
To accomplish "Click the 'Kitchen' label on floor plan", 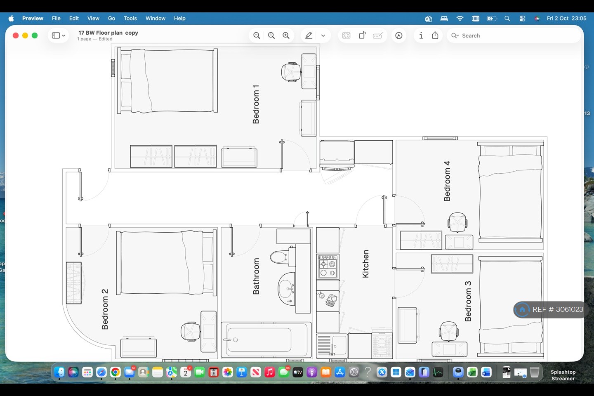I will click(x=365, y=264).
